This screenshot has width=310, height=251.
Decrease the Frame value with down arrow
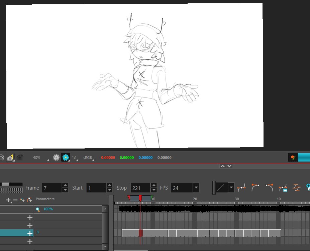click(x=65, y=190)
